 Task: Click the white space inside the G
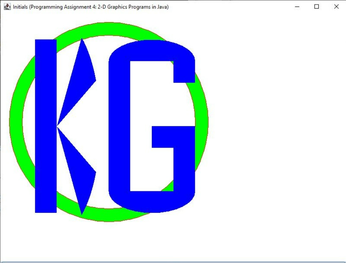[x=145, y=97]
